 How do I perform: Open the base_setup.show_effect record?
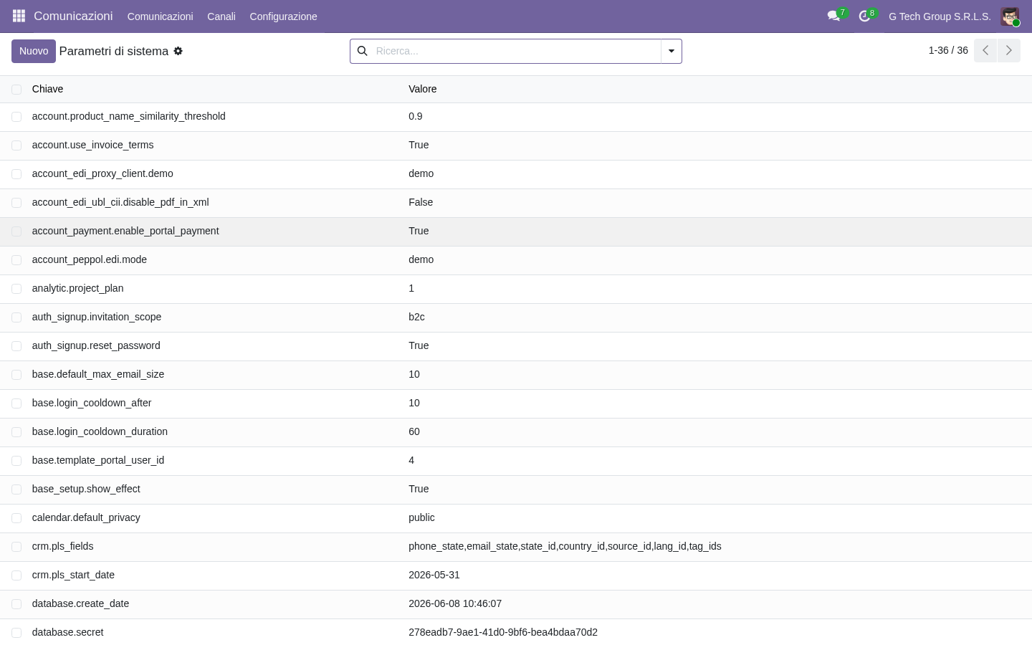pyautogui.click(x=86, y=489)
